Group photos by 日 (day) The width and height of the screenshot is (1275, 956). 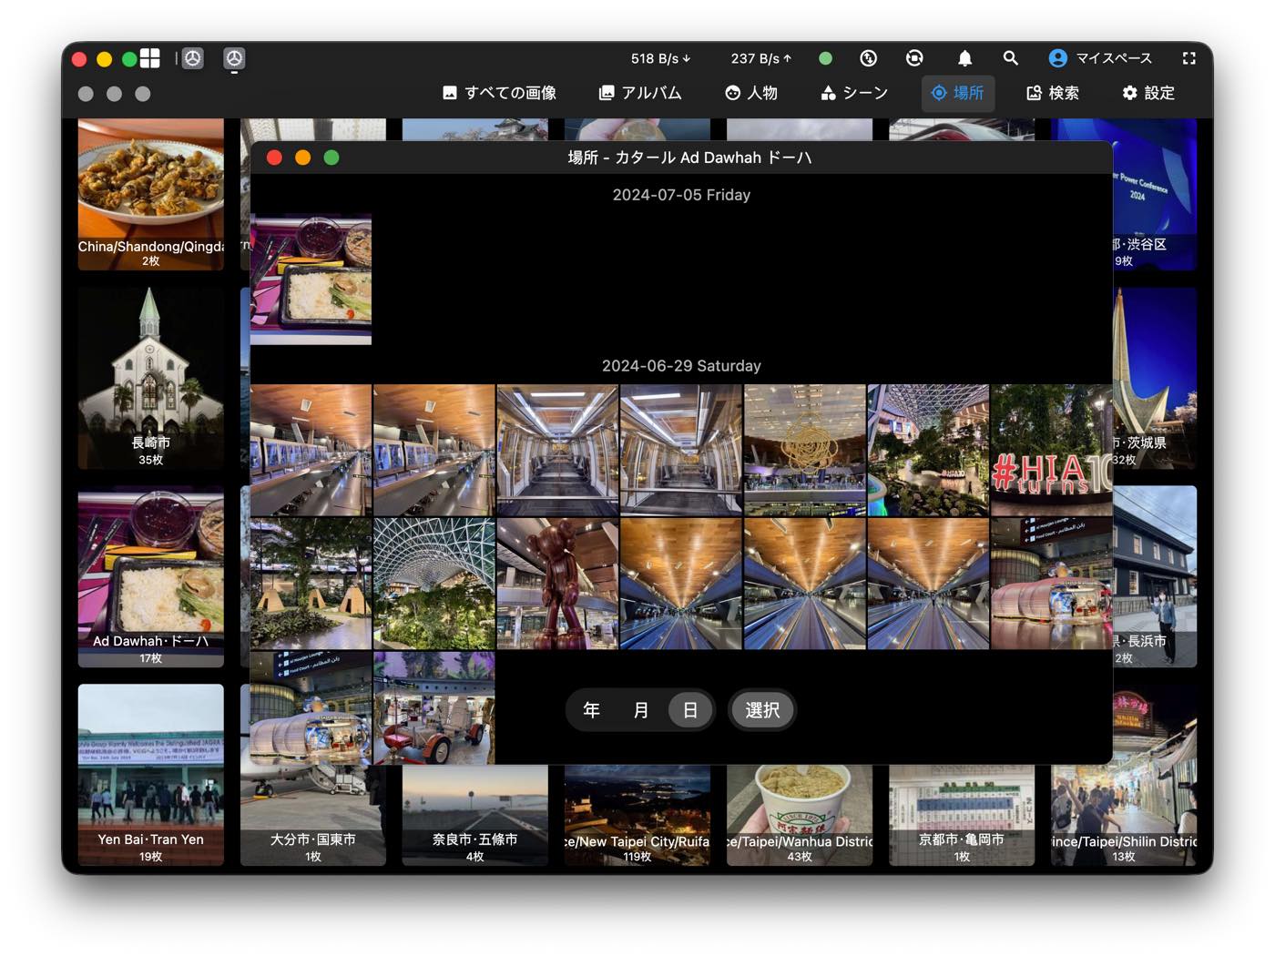pos(690,710)
